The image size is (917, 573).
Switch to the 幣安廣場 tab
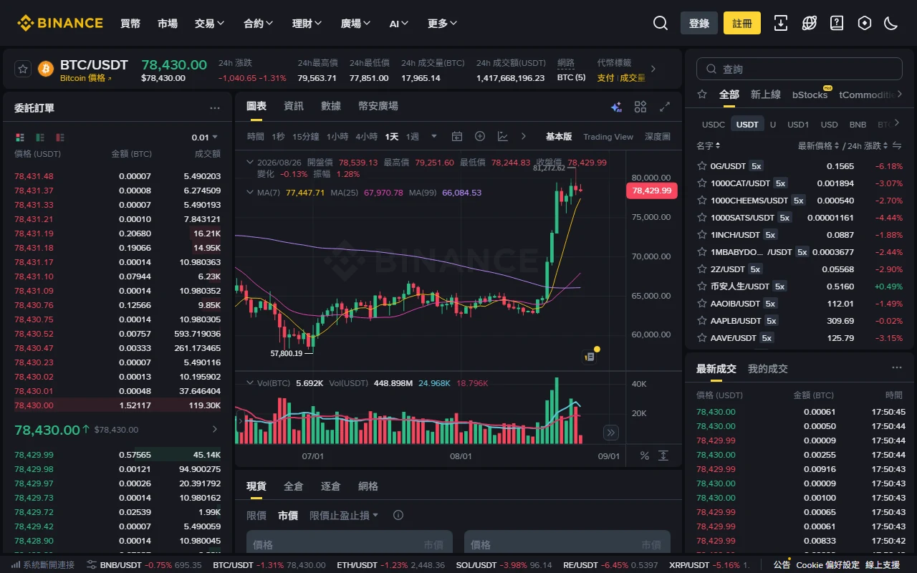pyautogui.click(x=378, y=106)
